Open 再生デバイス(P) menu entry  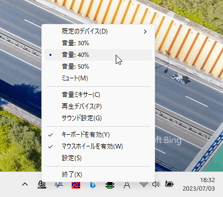98,106
